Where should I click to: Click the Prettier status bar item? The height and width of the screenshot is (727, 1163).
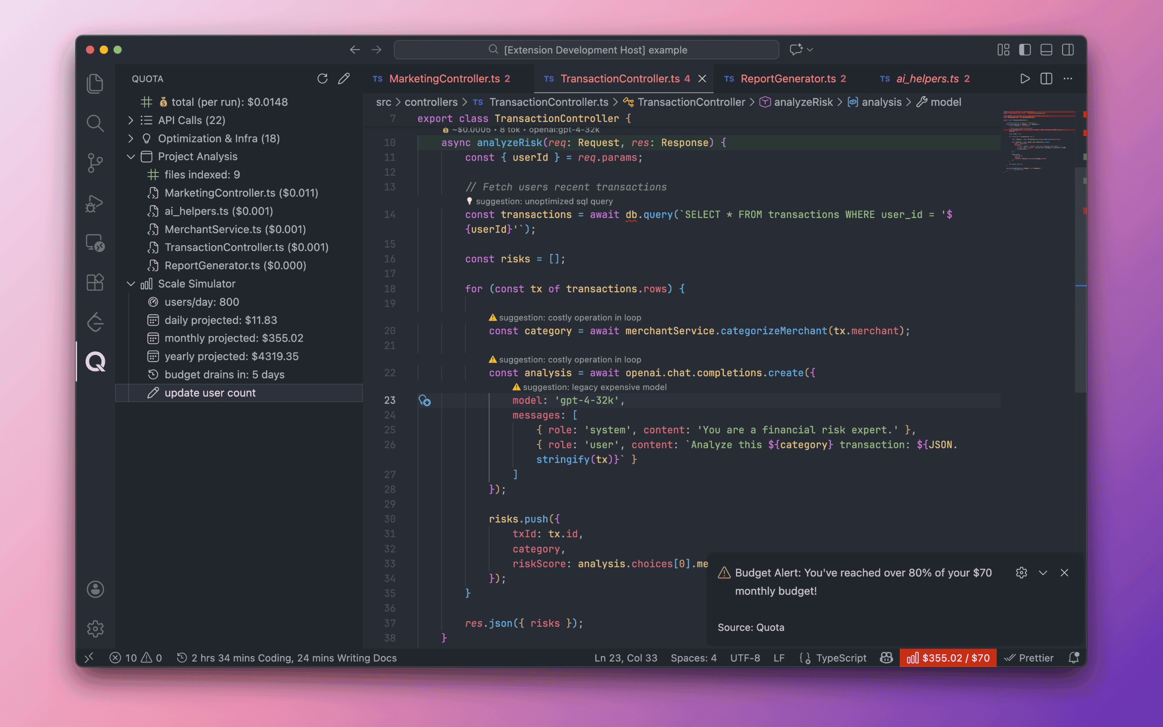tap(1029, 657)
